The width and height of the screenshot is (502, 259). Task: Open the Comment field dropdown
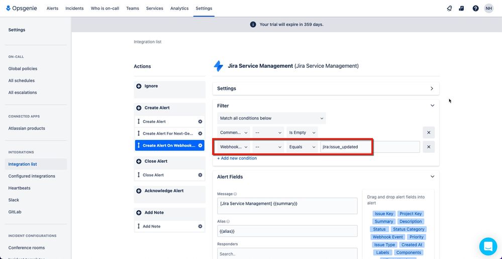point(234,133)
